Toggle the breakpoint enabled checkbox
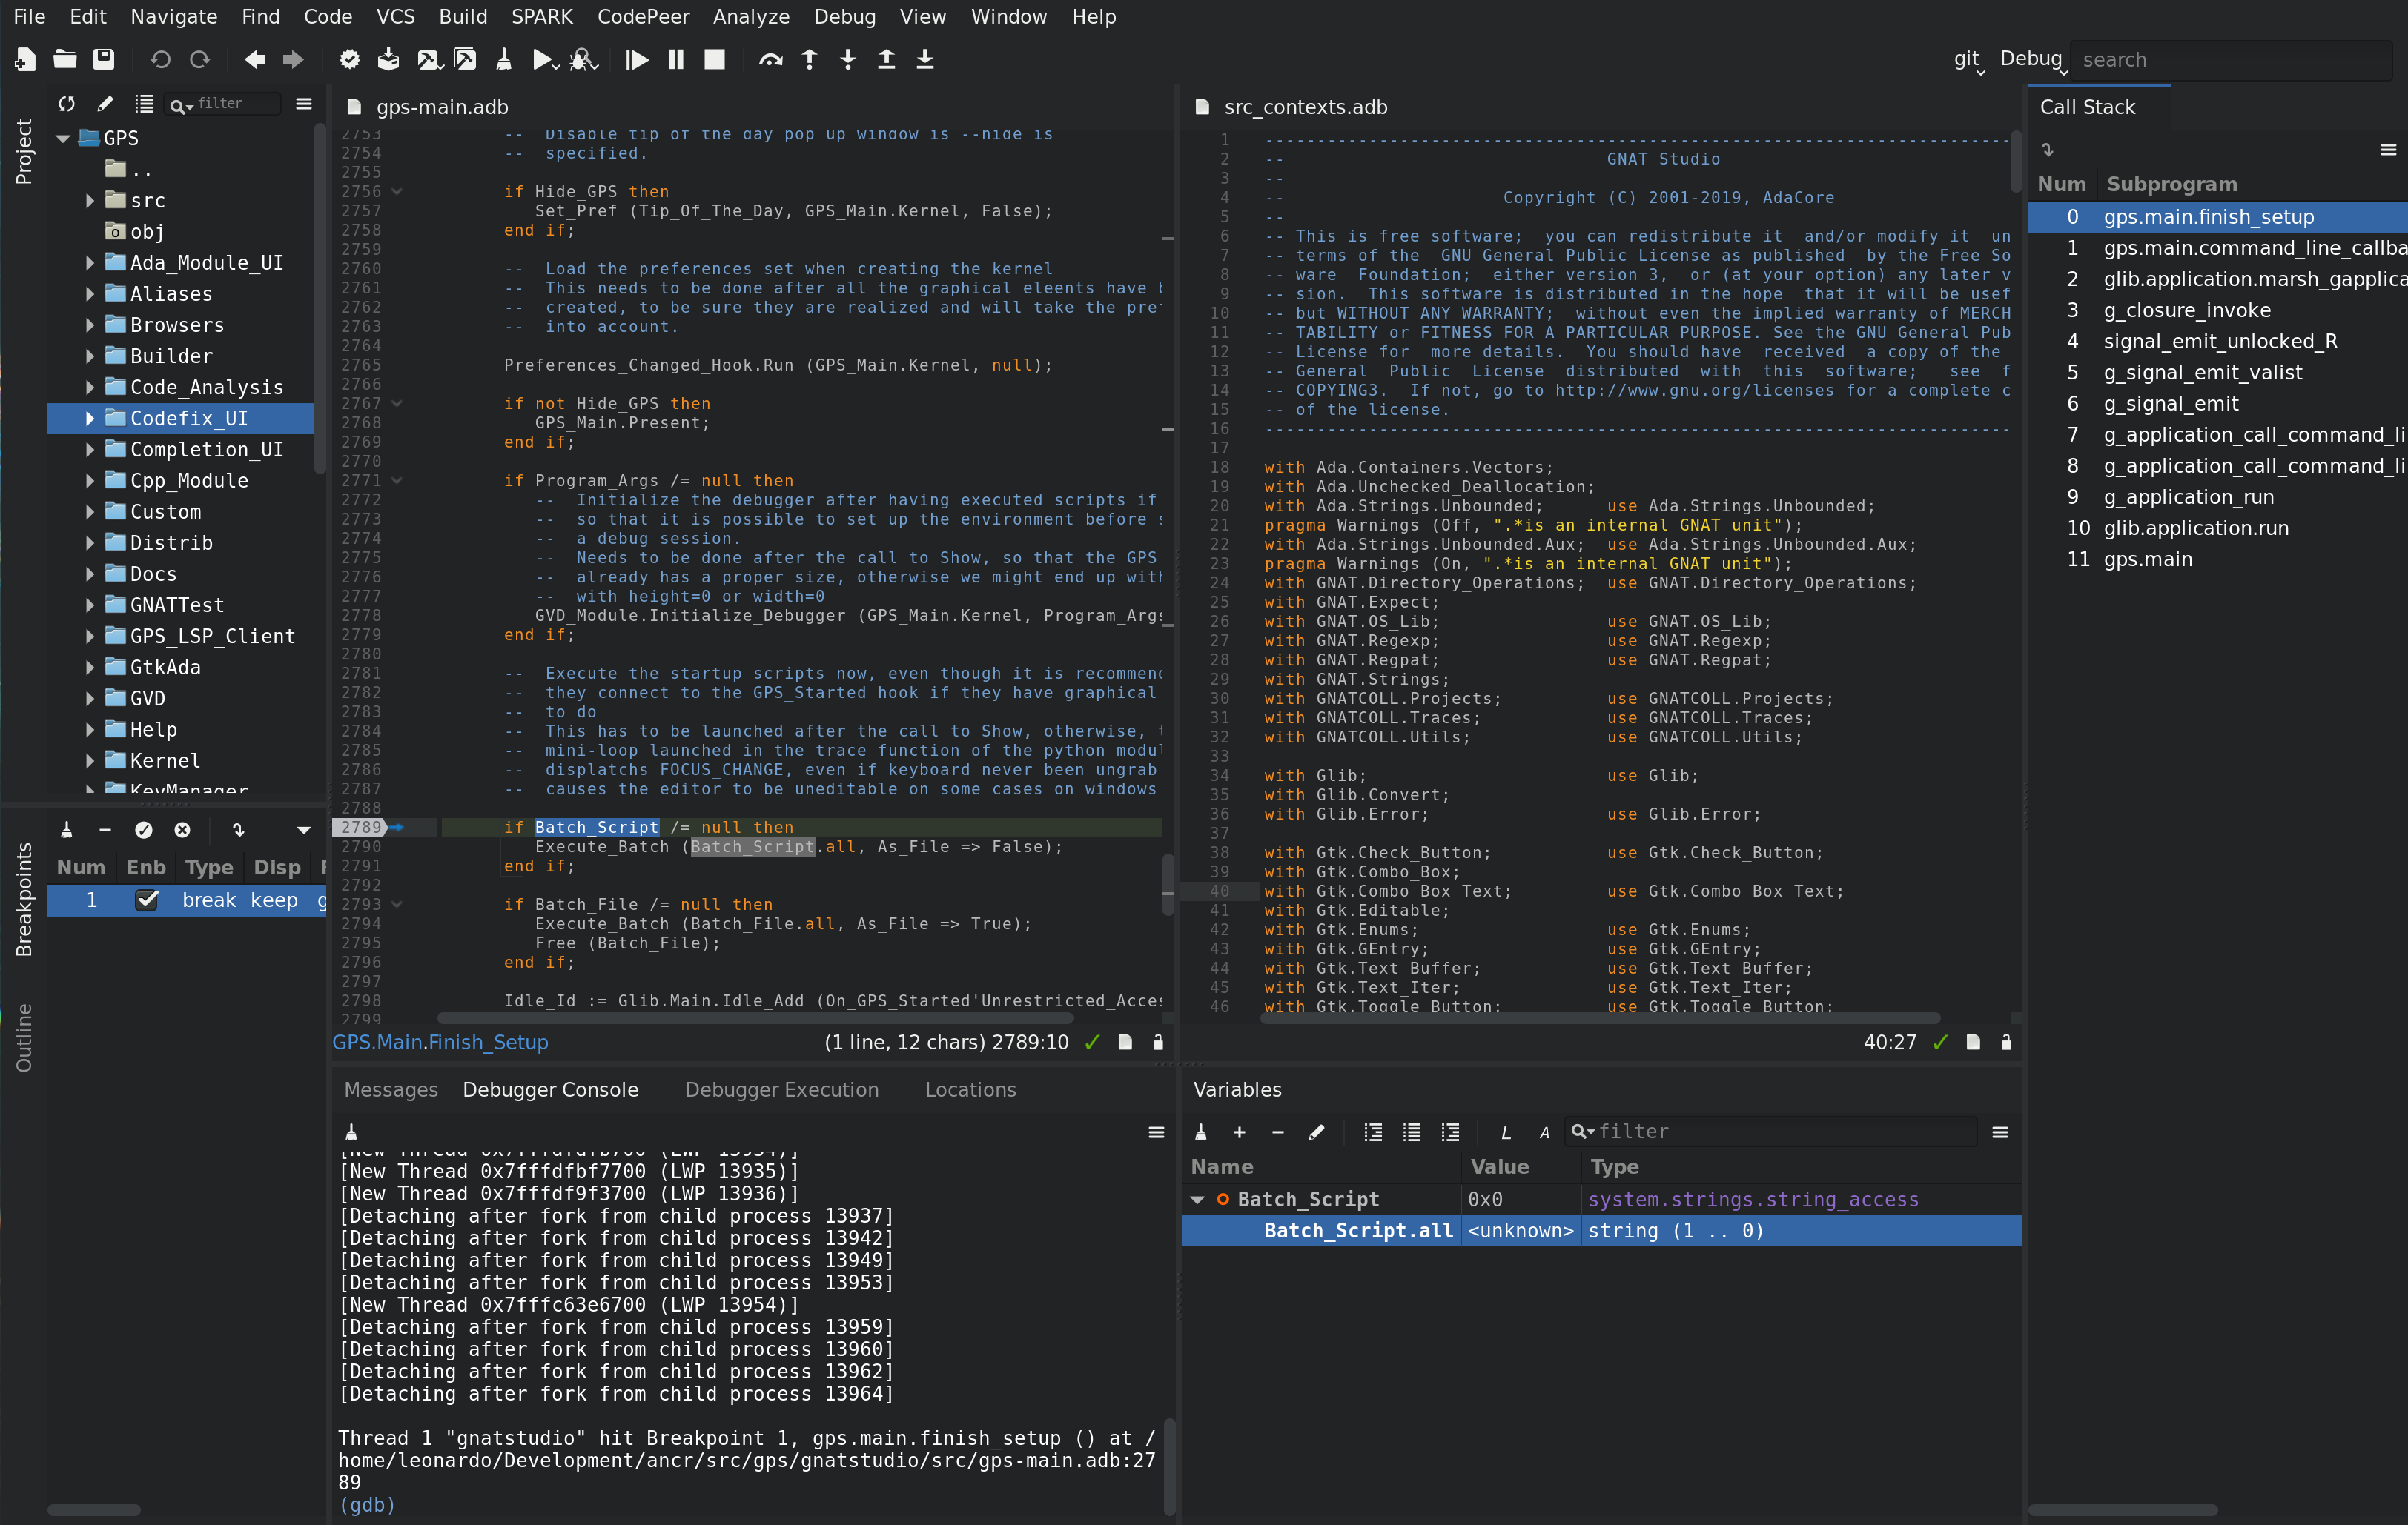 click(145, 902)
